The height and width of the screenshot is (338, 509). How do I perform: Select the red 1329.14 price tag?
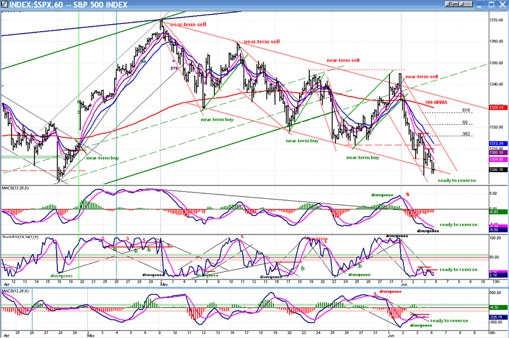coord(498,107)
